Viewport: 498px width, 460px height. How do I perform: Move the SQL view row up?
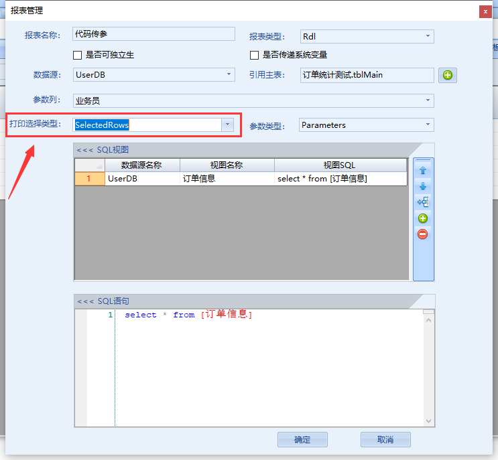point(423,171)
